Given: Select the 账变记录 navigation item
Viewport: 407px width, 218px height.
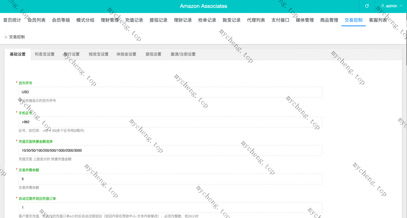Looking at the screenshot, I should pyautogui.click(x=231, y=20).
